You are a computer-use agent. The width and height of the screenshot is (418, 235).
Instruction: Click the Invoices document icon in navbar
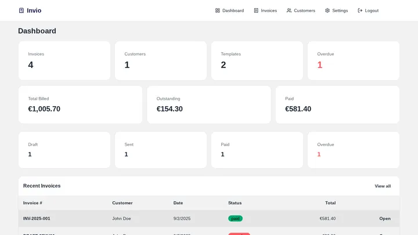pyautogui.click(x=256, y=10)
